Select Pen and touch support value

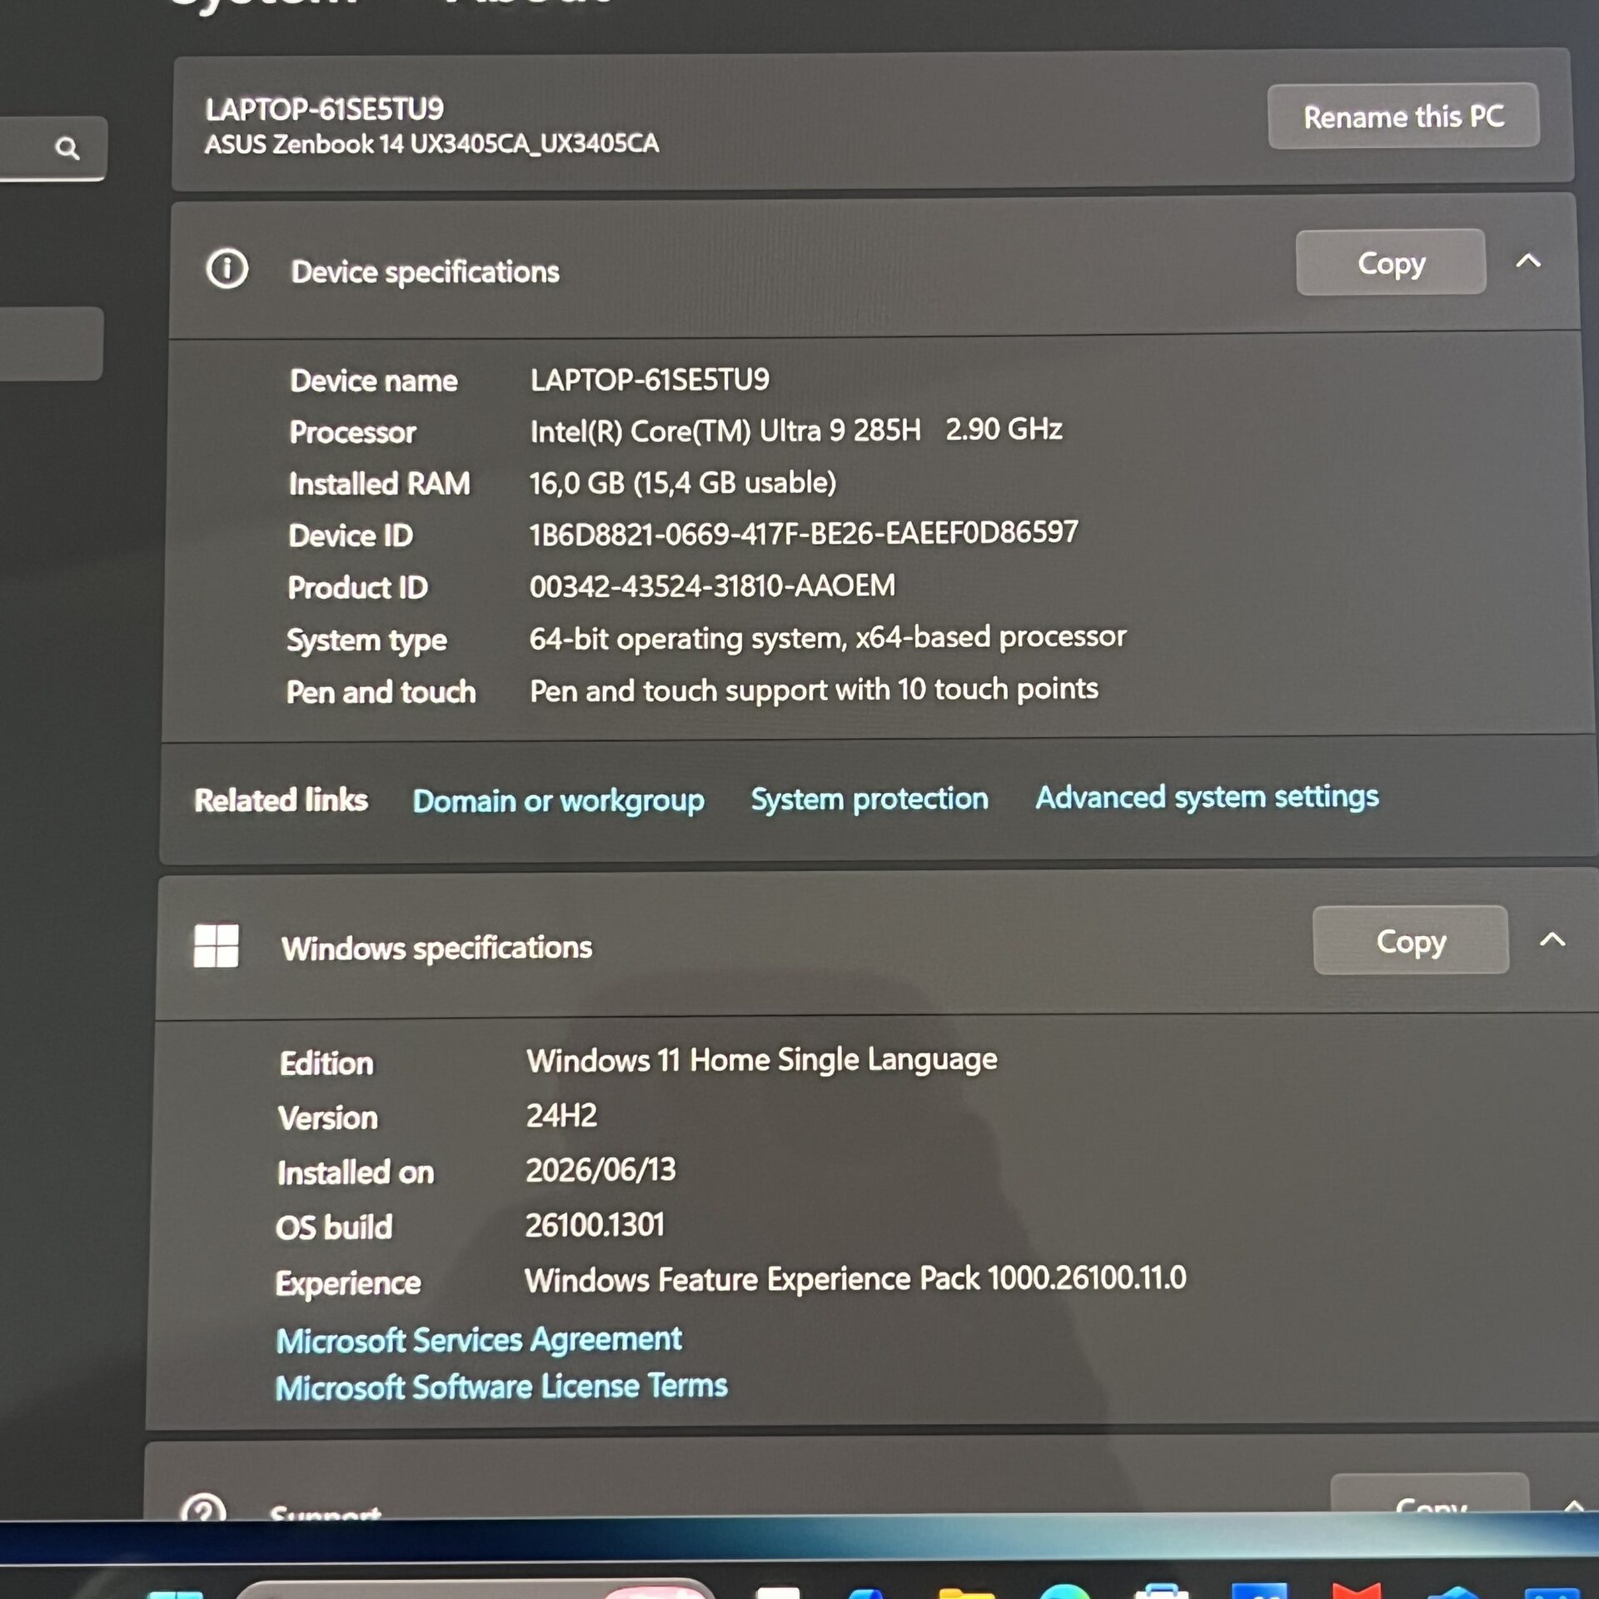click(x=814, y=690)
